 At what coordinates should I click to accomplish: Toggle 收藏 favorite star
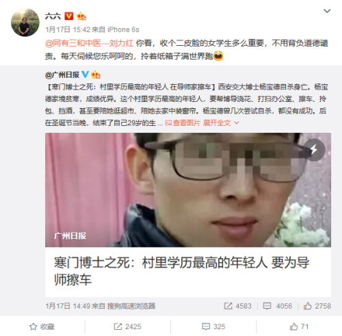[x=42, y=326]
